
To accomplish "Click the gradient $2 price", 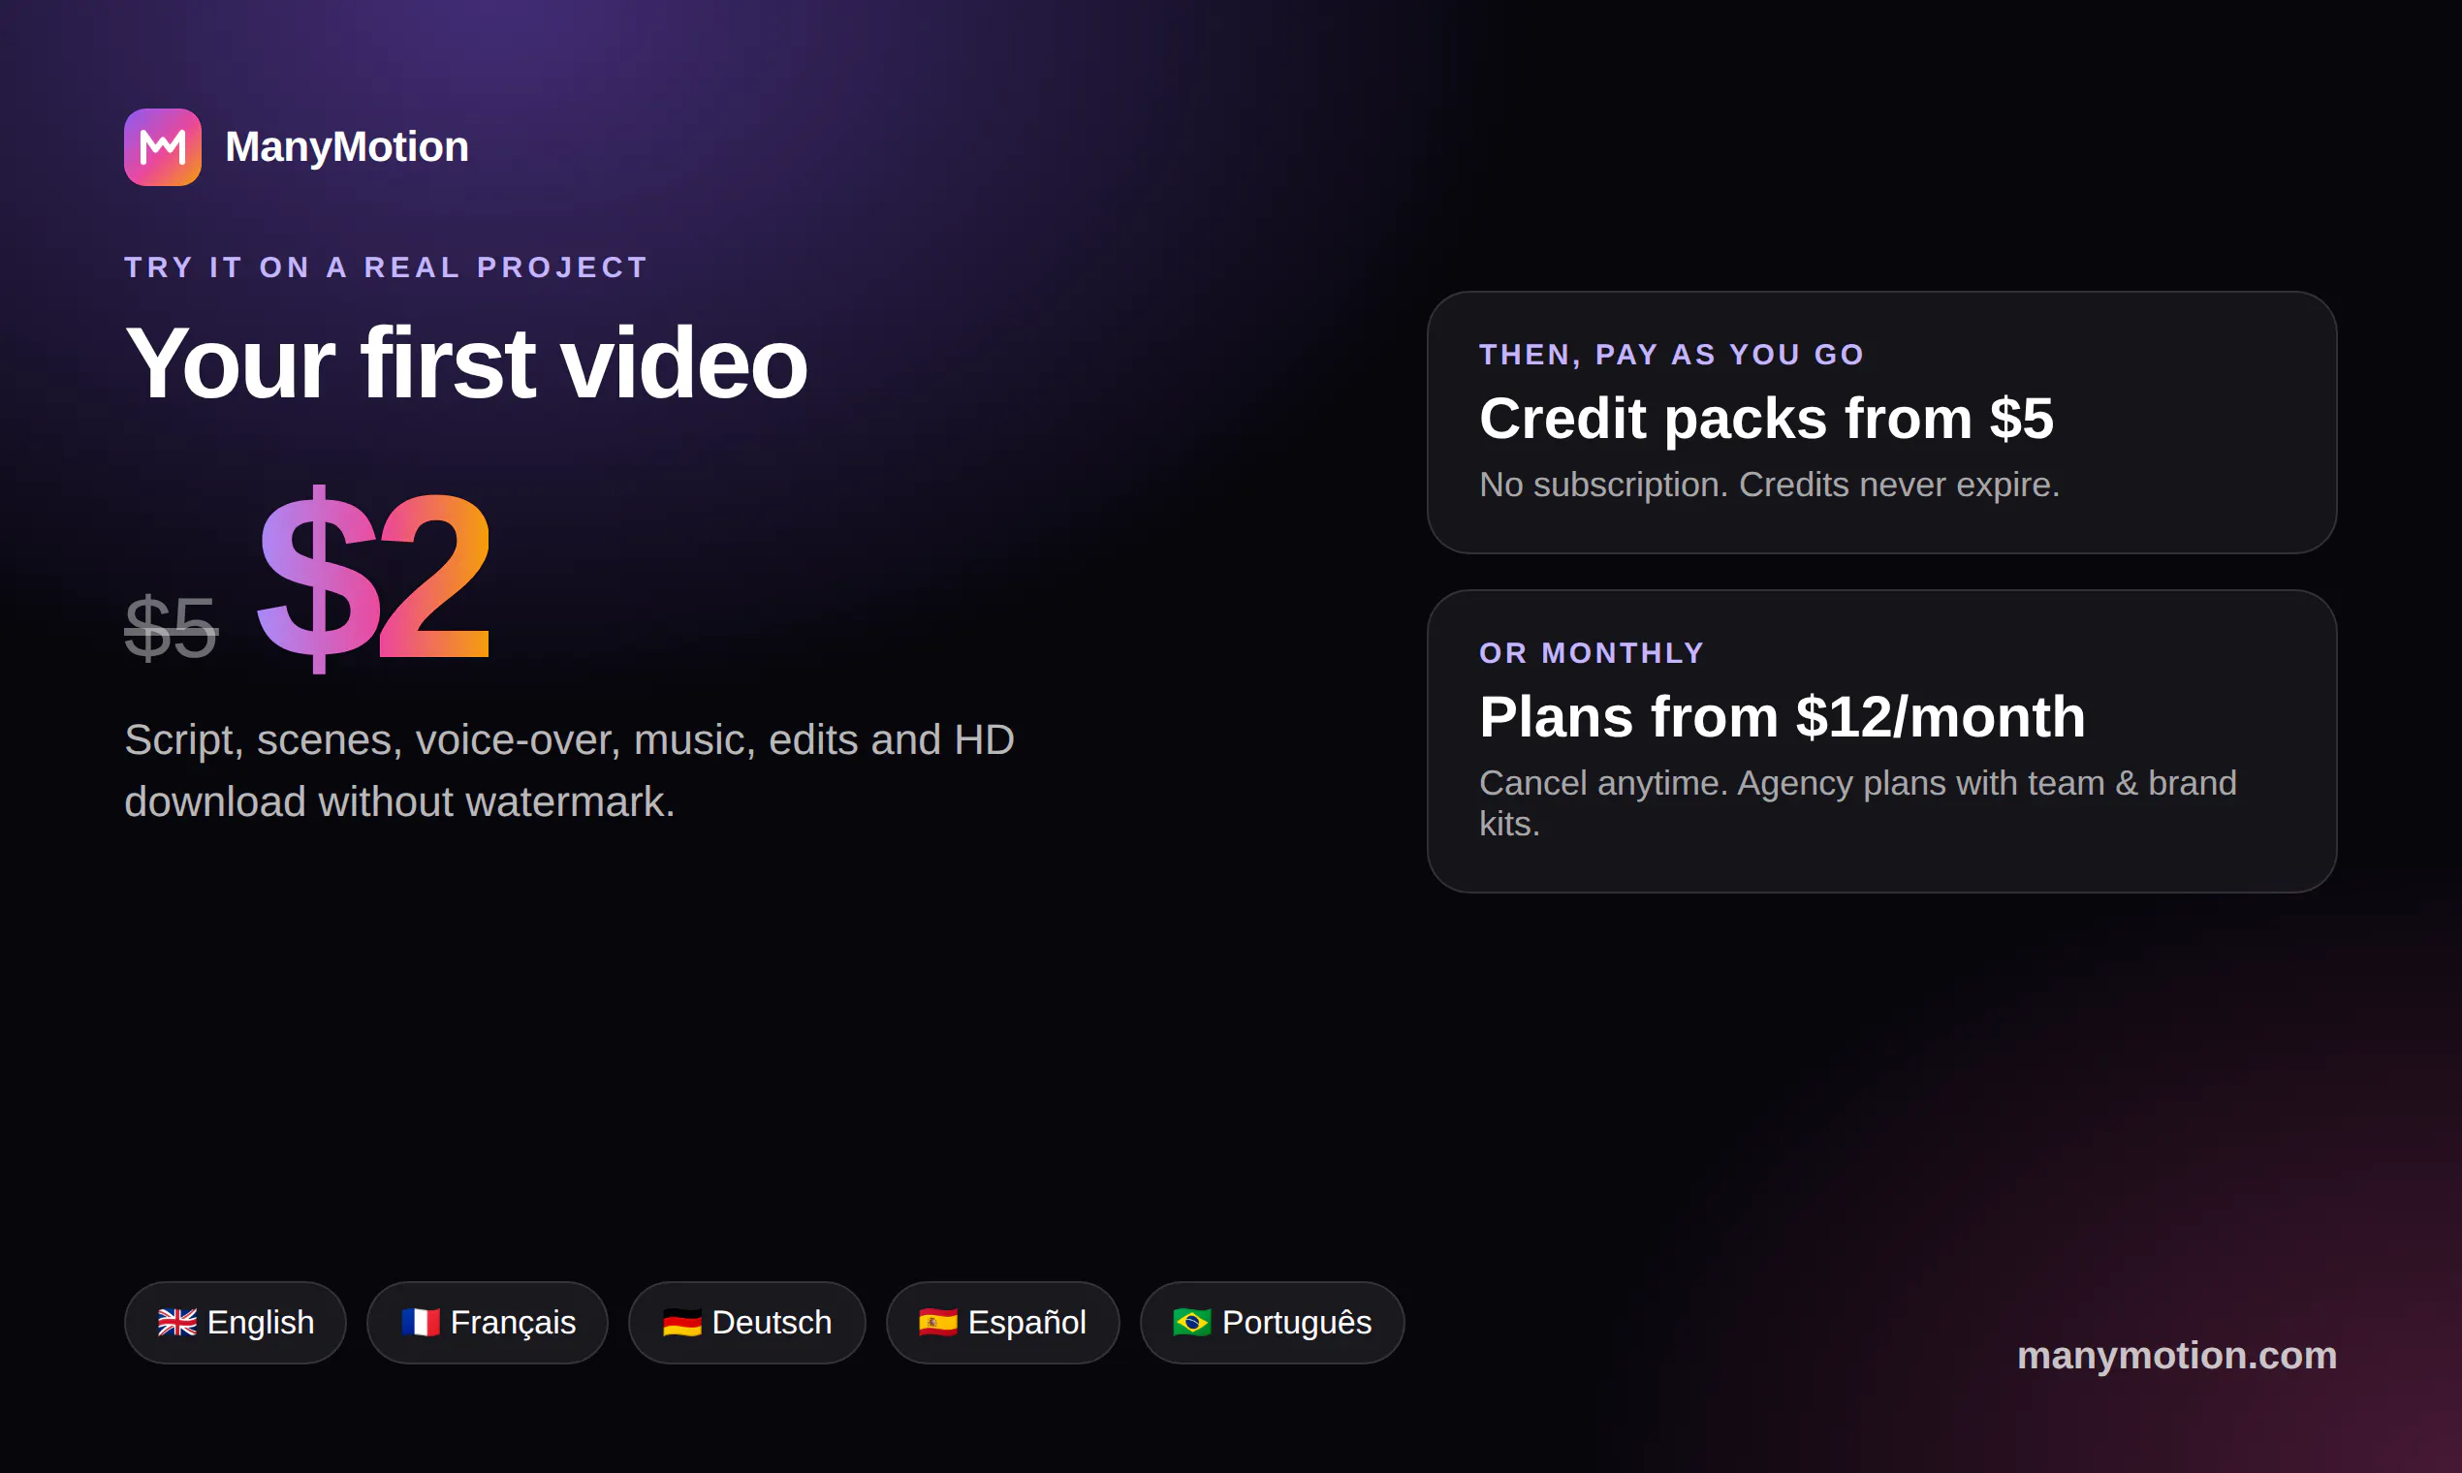I will (x=373, y=579).
